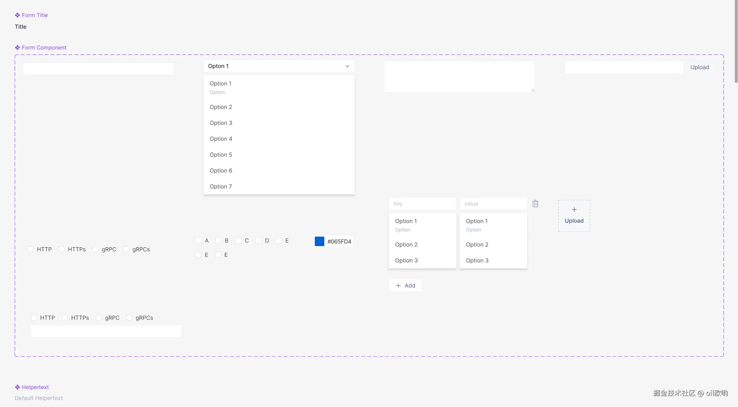Choose the lower gRPCs radio option
The image size is (738, 407).
(x=129, y=318)
